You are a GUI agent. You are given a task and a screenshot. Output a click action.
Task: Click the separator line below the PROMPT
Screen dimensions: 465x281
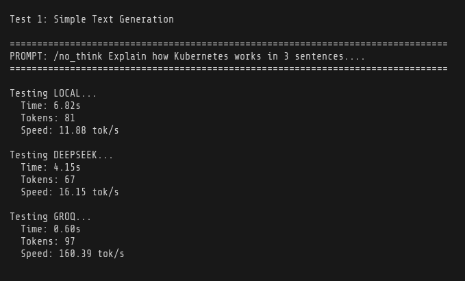click(229, 69)
